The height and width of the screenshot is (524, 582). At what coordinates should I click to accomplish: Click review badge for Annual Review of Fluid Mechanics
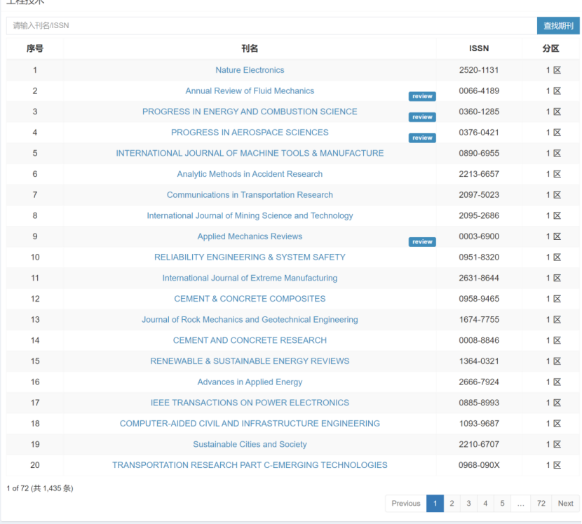(x=422, y=97)
